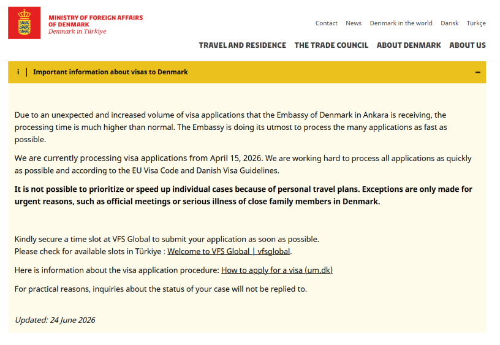Open The Trade Council menu
This screenshot has width=500, height=345.
click(331, 45)
